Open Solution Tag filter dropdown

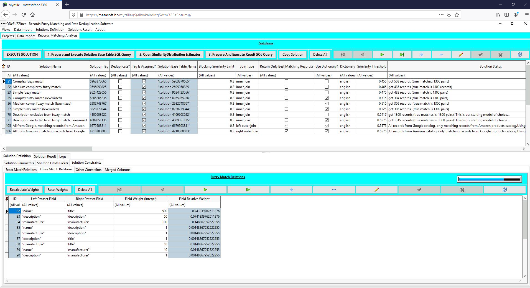point(99,75)
